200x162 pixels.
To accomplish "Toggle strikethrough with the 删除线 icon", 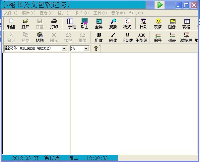I will coord(142,37).
